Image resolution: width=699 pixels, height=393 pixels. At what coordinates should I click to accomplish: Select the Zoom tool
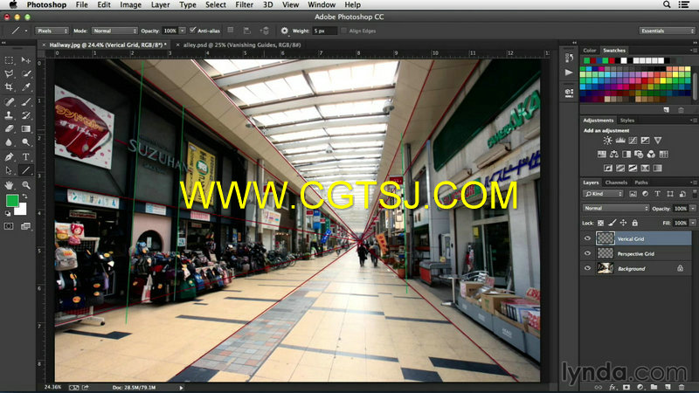(x=26, y=185)
